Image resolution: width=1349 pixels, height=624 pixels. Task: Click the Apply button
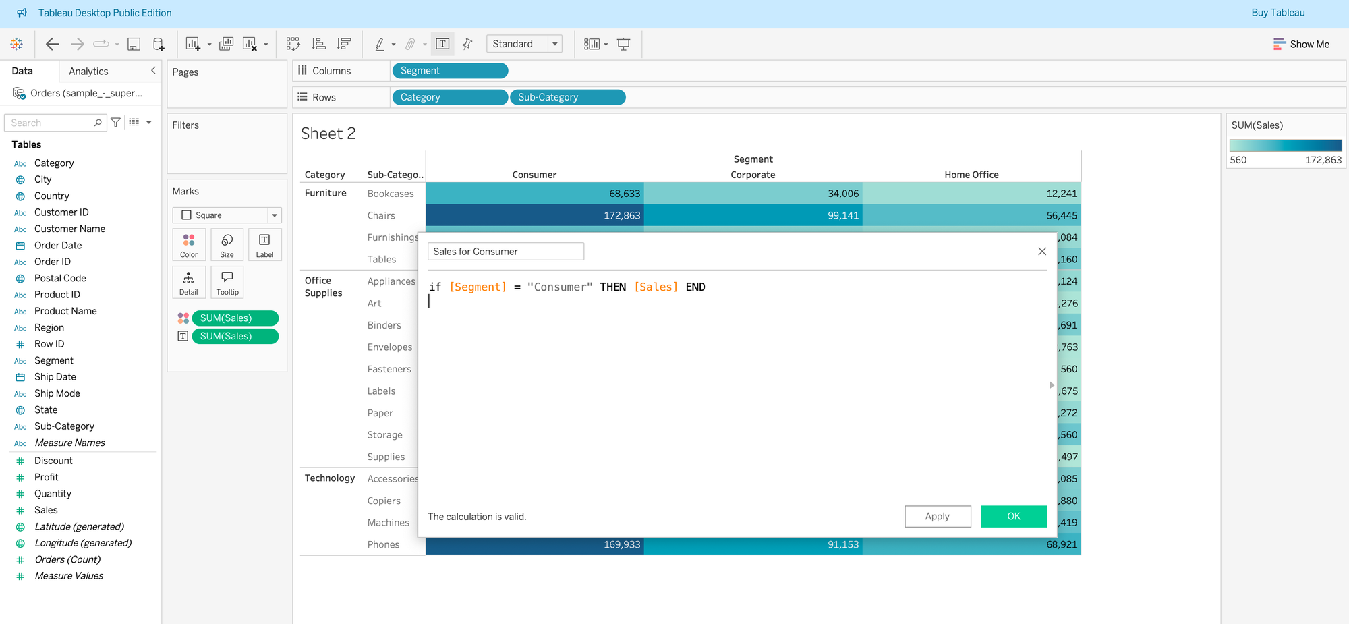938,516
